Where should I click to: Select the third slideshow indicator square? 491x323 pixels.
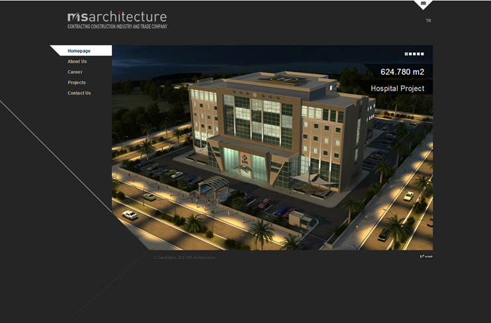coord(414,54)
